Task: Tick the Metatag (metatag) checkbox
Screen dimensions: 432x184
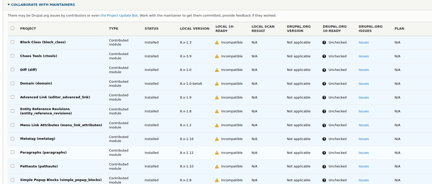Action: [12, 139]
